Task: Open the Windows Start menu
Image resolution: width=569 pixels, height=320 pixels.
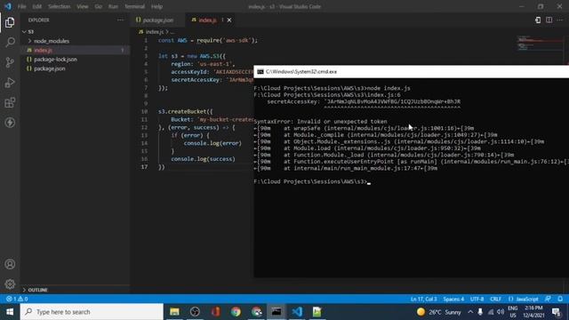Action: (10, 312)
